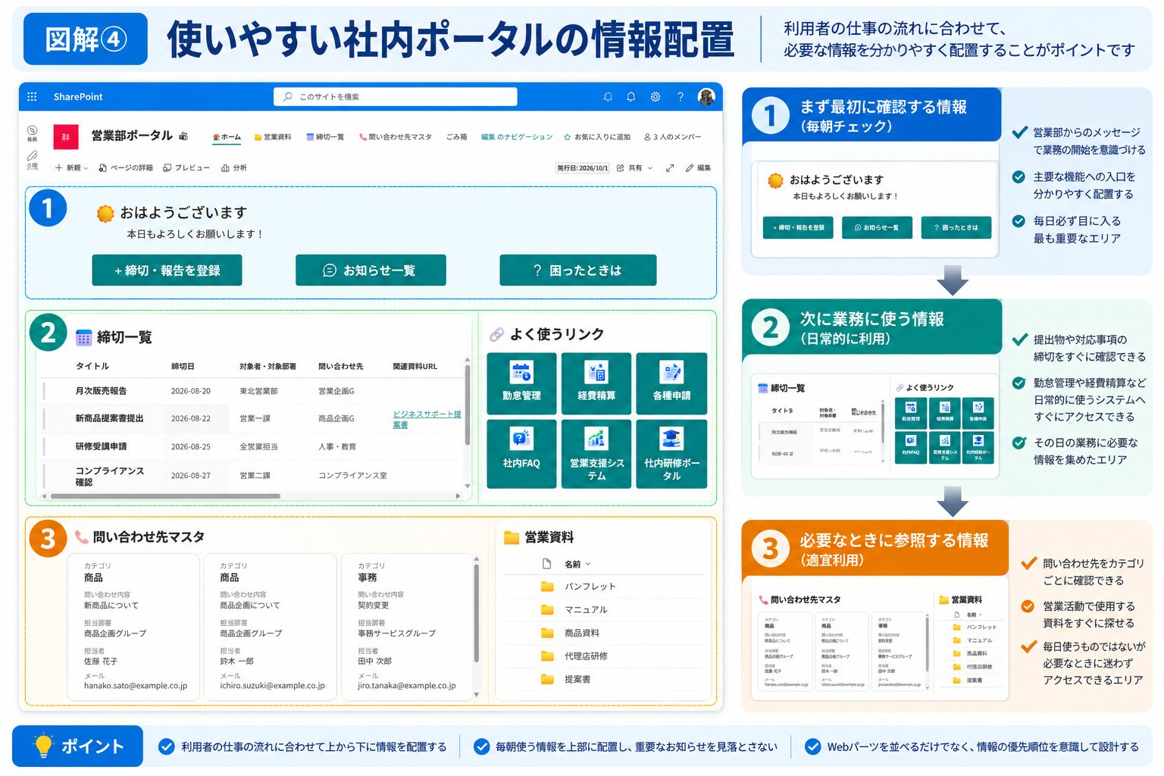
Task: Click the 3 人のメンバー link
Action: (x=673, y=137)
